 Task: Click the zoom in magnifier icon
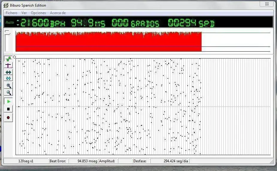(x=8, y=86)
